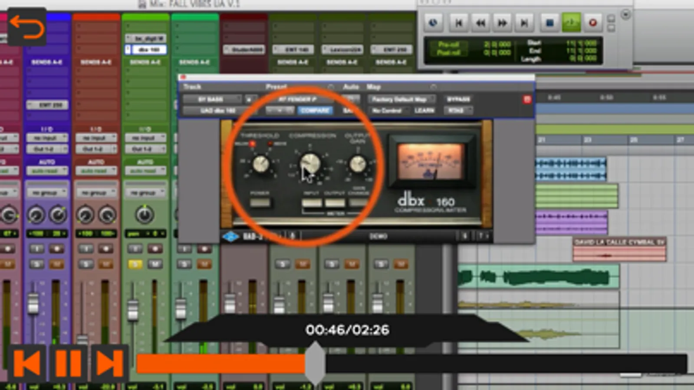
Task: Click the blue UAD logo icon
Action: click(x=231, y=236)
